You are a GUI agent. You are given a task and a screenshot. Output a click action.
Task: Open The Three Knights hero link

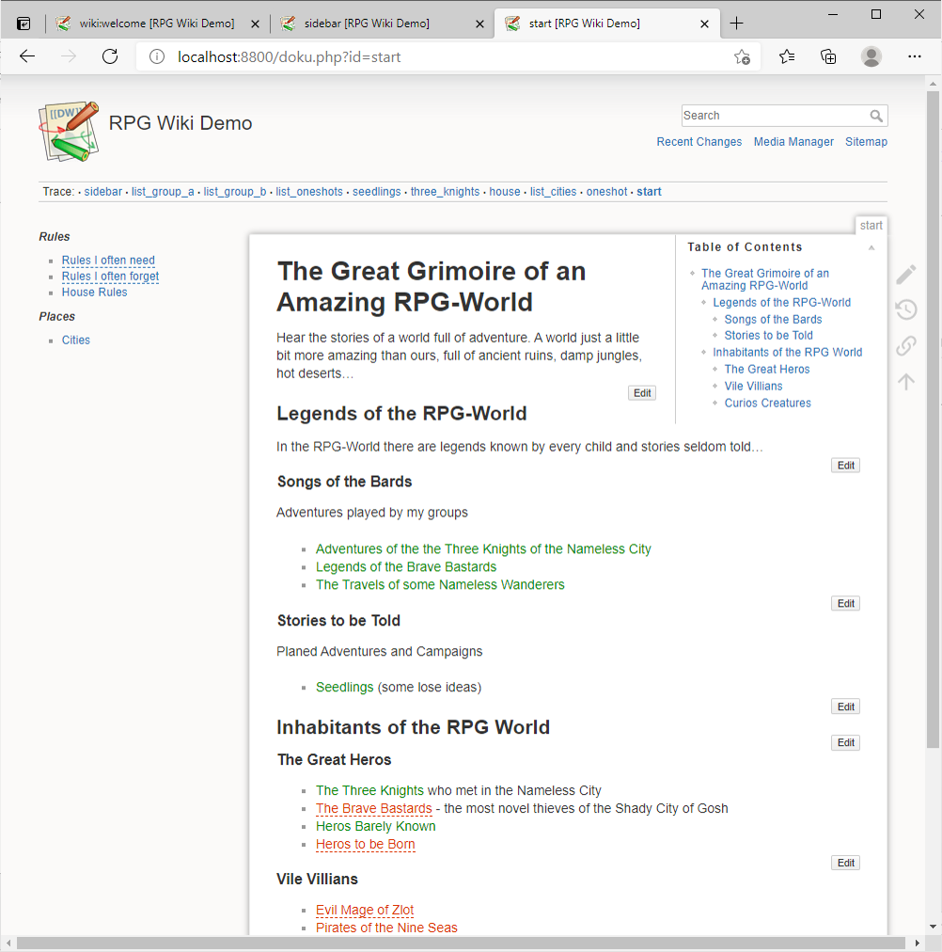coord(369,790)
